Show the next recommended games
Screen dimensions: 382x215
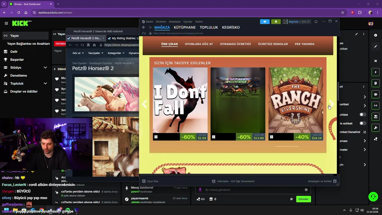click(x=331, y=104)
